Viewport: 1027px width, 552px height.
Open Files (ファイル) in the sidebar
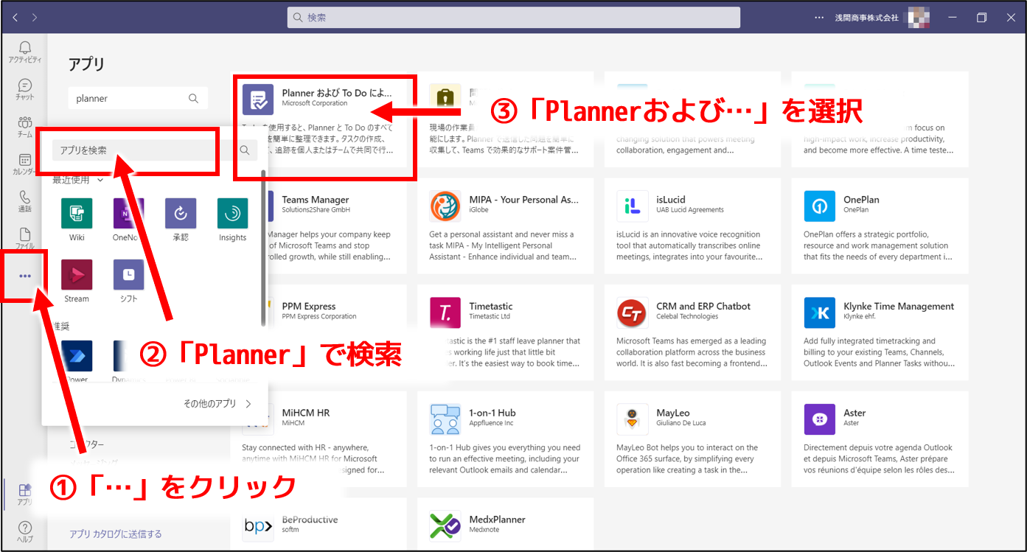click(x=24, y=238)
